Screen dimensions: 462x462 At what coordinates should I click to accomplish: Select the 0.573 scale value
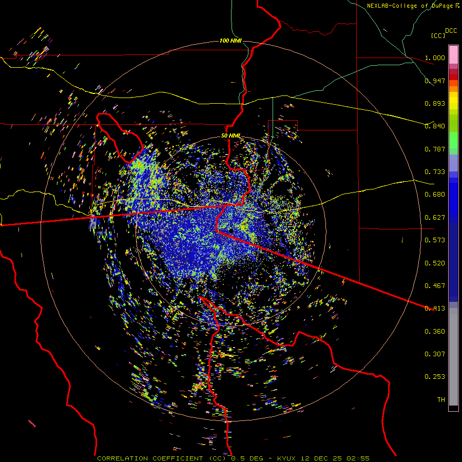click(435, 240)
